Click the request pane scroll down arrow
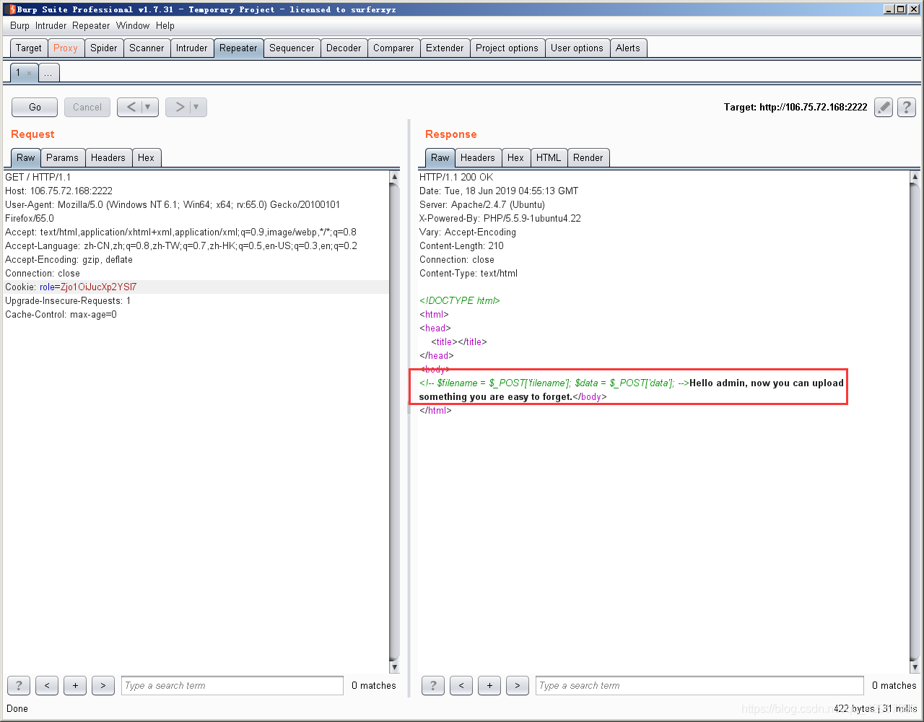The width and height of the screenshot is (924, 722). (x=394, y=667)
